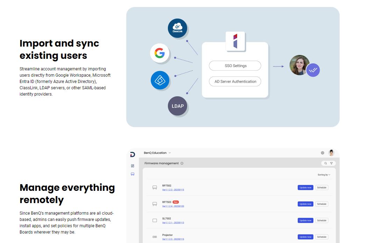Click the purple double-checkmark badge

tap(313, 70)
